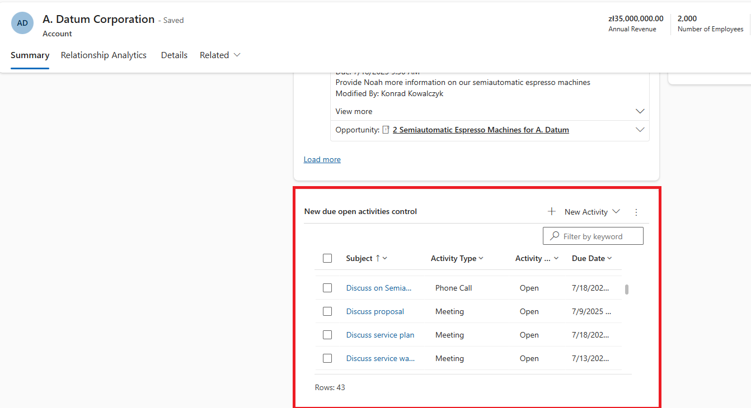Open Activity Type column dropdown
The width and height of the screenshot is (751, 408).
click(x=481, y=258)
